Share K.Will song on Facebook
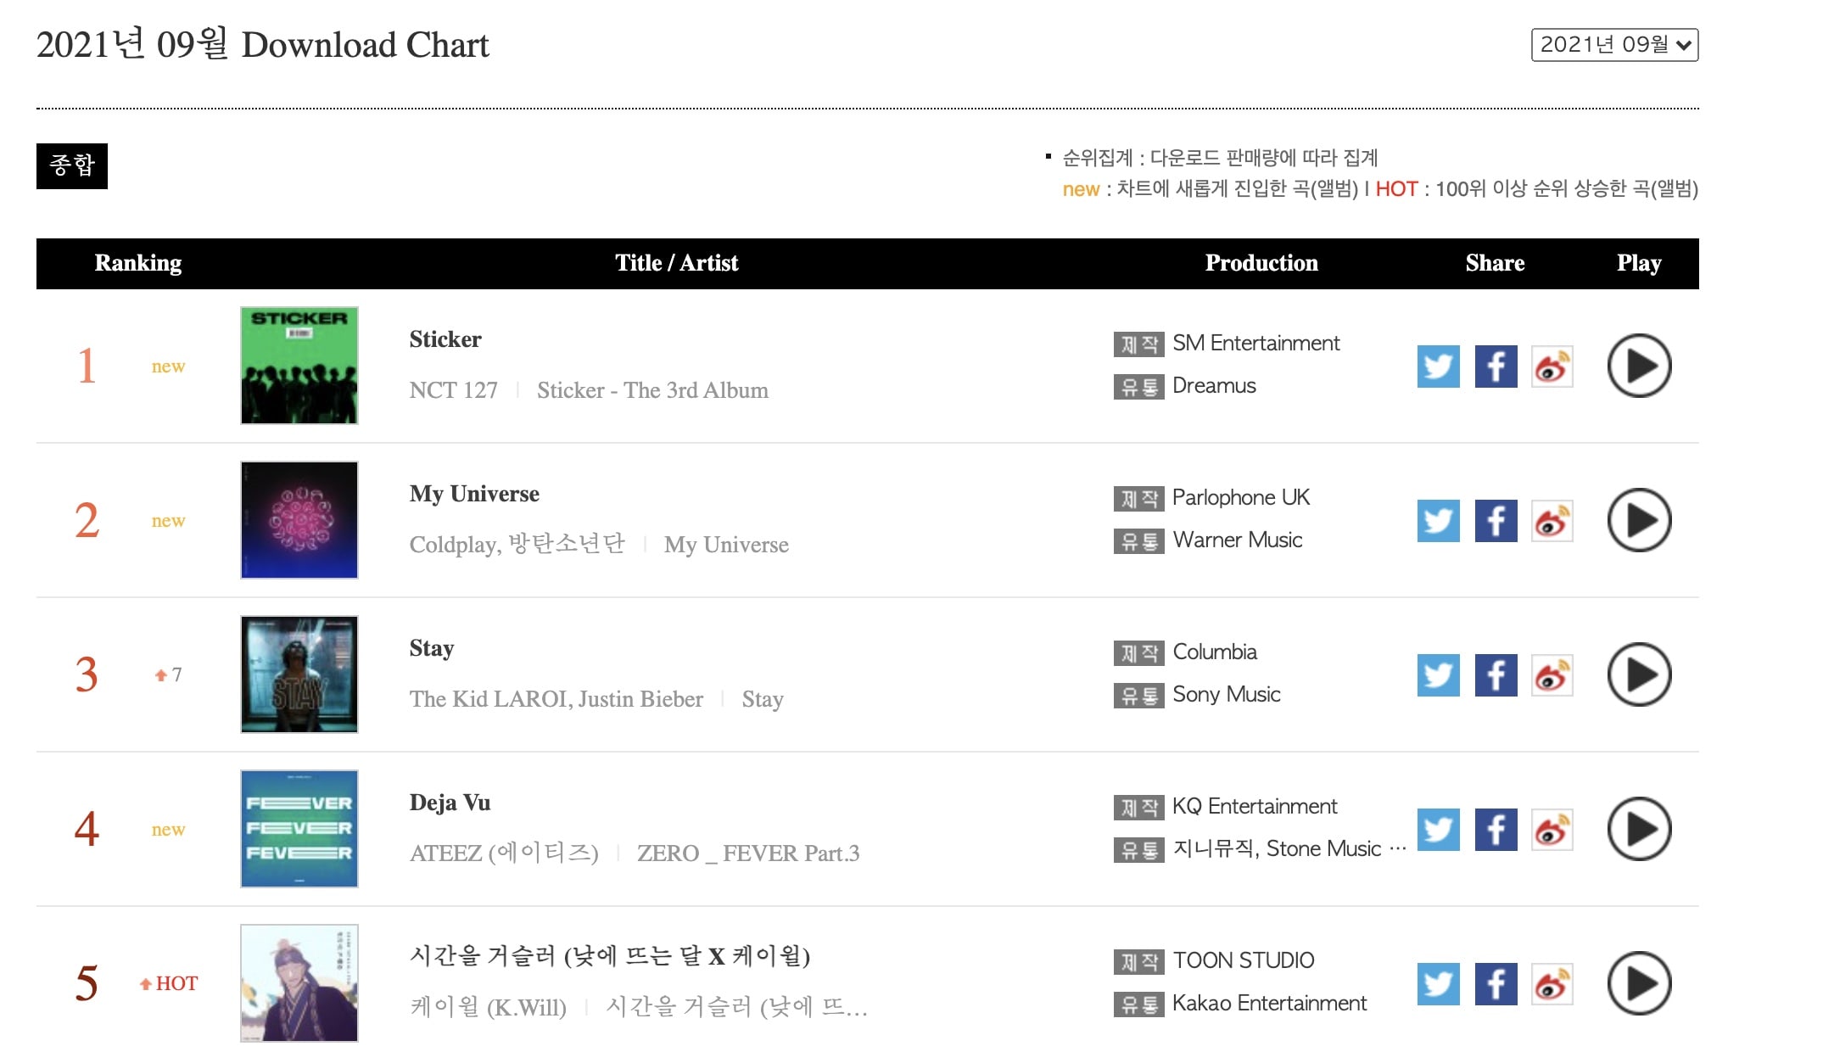This screenshot has height=1052, width=1823. [x=1496, y=984]
